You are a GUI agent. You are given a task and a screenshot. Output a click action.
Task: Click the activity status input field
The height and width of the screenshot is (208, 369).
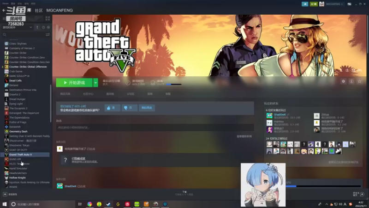click(155, 128)
